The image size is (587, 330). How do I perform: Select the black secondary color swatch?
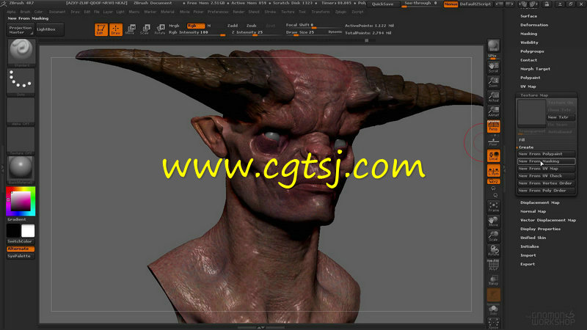(x=13, y=231)
